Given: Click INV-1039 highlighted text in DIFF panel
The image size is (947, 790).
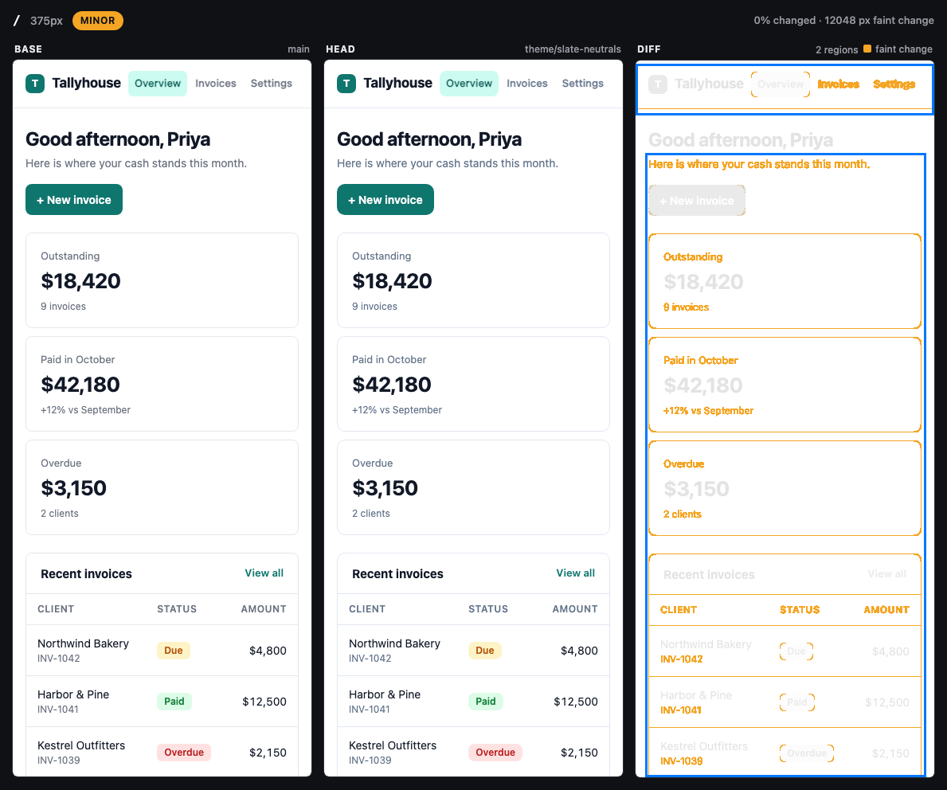Looking at the screenshot, I should point(681,761).
